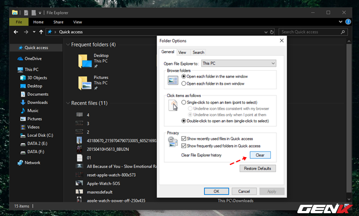Click the Videos icon in sidebar
The image size is (359, 216).
pyautogui.click(x=23, y=127)
